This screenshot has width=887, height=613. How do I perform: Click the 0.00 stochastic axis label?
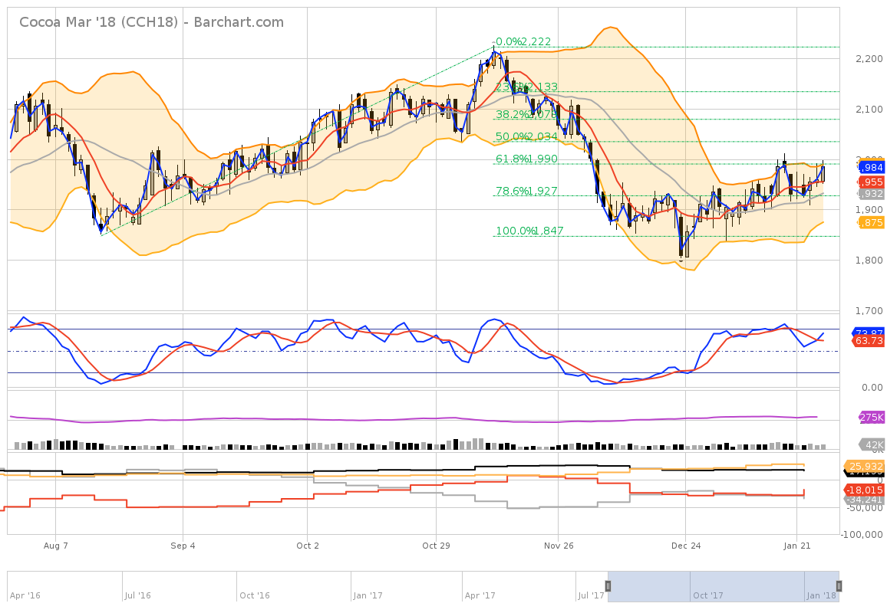(x=872, y=388)
